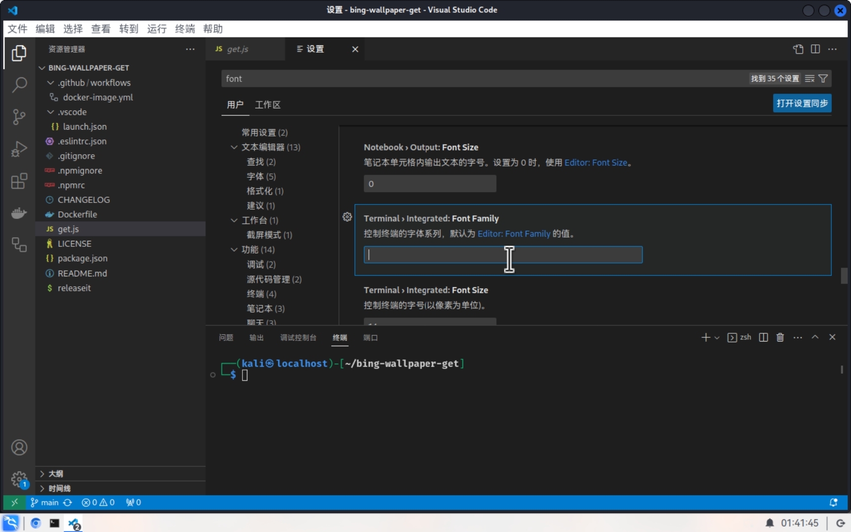
Task: Open the 编辑 (Edit) menu
Action: pos(45,29)
